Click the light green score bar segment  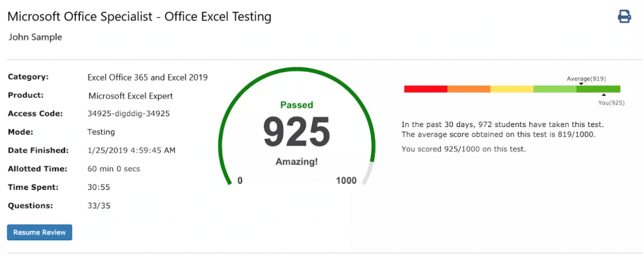pyautogui.click(x=555, y=89)
